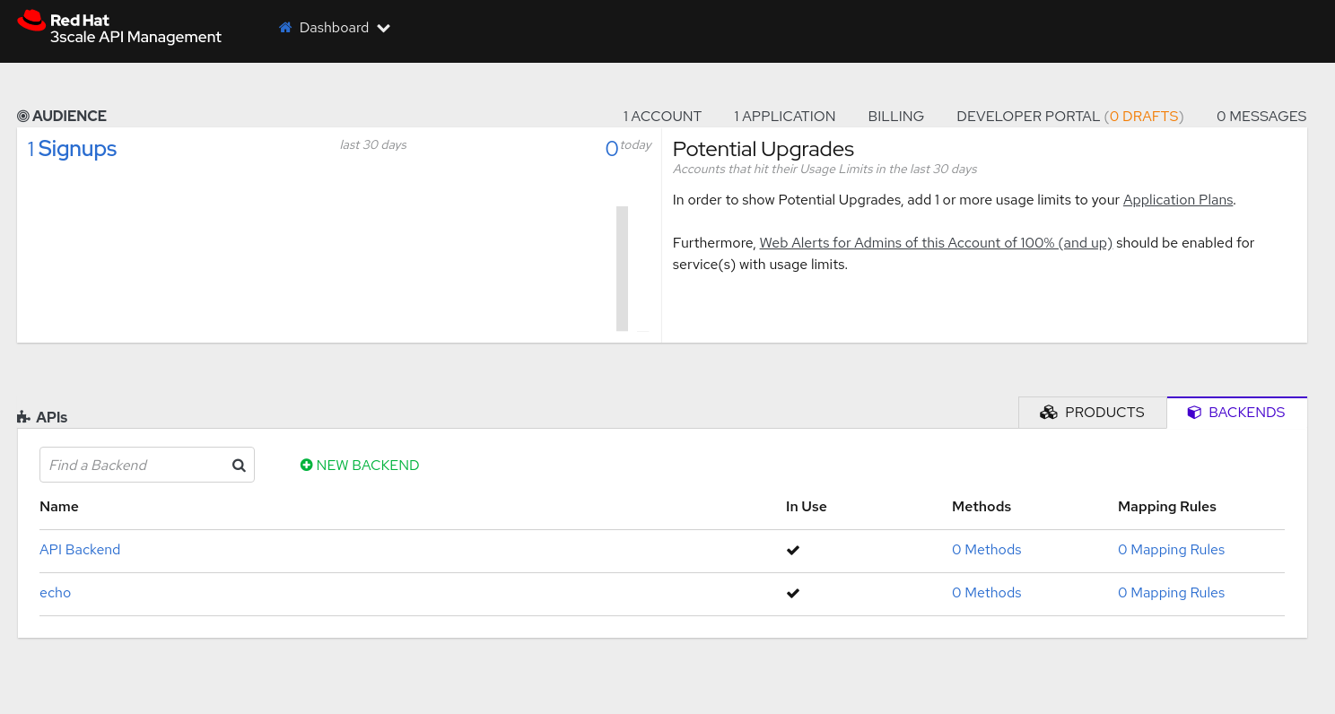Screen dimensions: 1335x714
Task: Click the Dashboard menu label
Action: (x=334, y=28)
